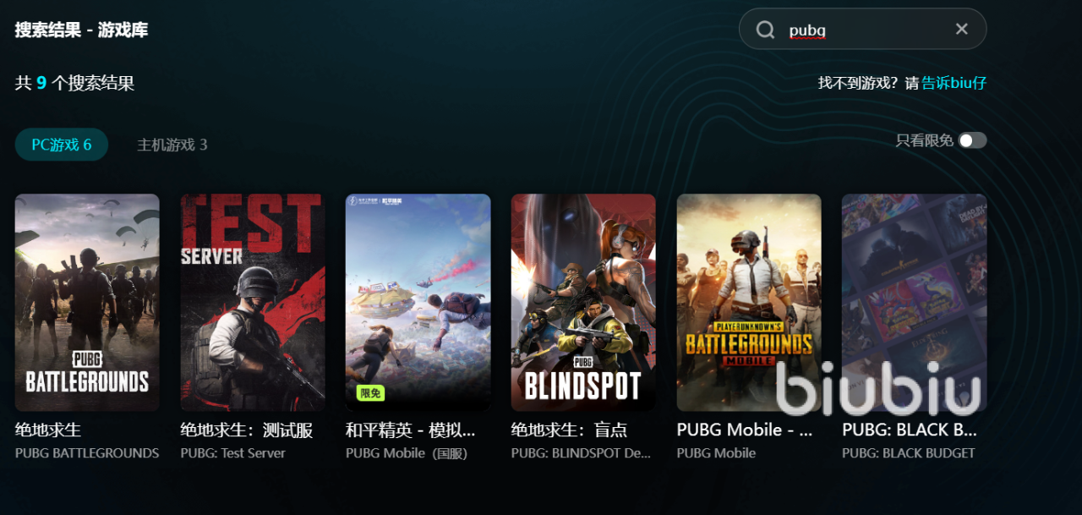Click the PUBG Mobile（国服）subtitle
The height and width of the screenshot is (515, 1082).
click(407, 453)
